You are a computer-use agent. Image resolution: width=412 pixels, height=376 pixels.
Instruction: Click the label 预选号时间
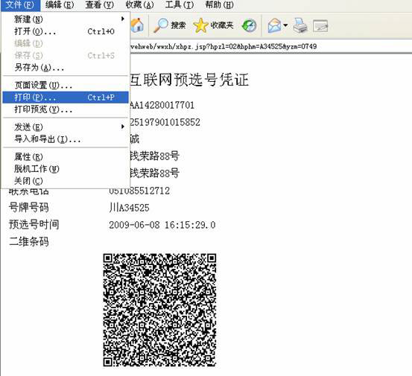tap(34, 225)
